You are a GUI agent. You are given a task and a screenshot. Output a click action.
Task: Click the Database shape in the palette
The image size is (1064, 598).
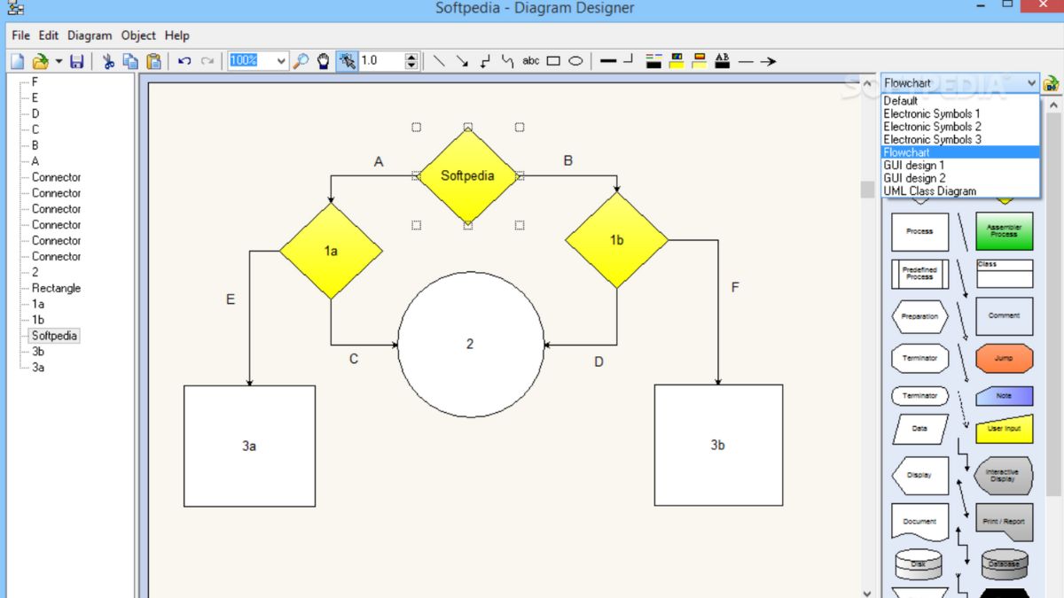1004,564
